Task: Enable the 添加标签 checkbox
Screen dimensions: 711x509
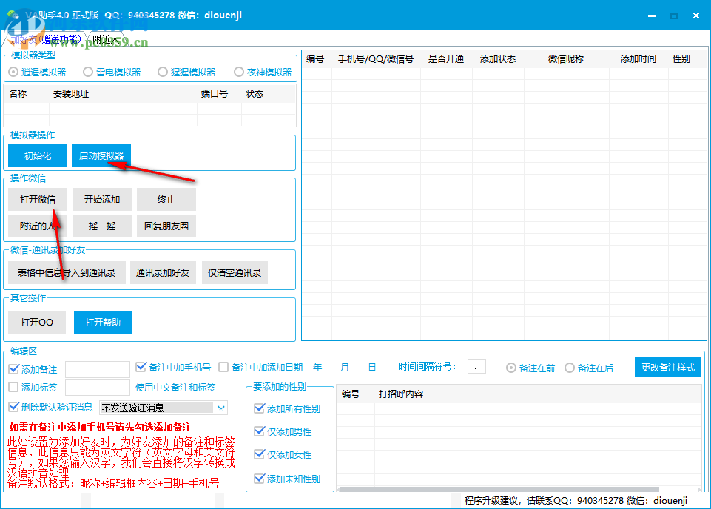Action: [13, 387]
